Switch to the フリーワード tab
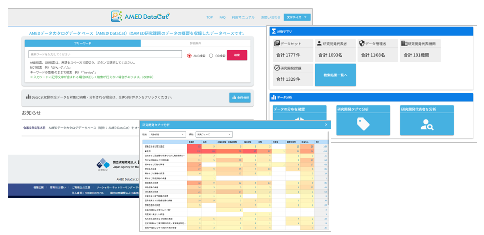 pyautogui.click(x=83, y=43)
